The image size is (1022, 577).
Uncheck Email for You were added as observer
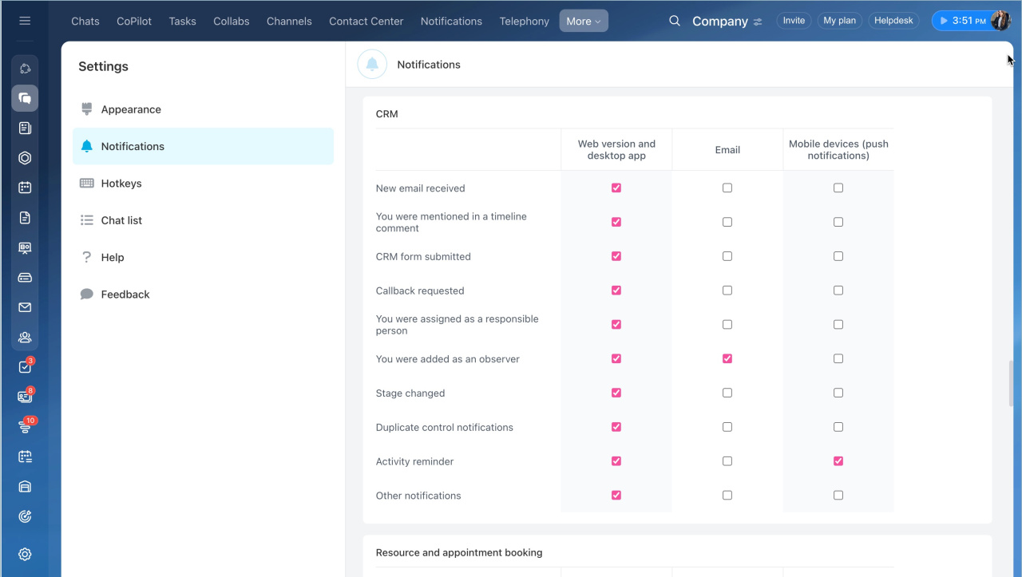tap(727, 359)
